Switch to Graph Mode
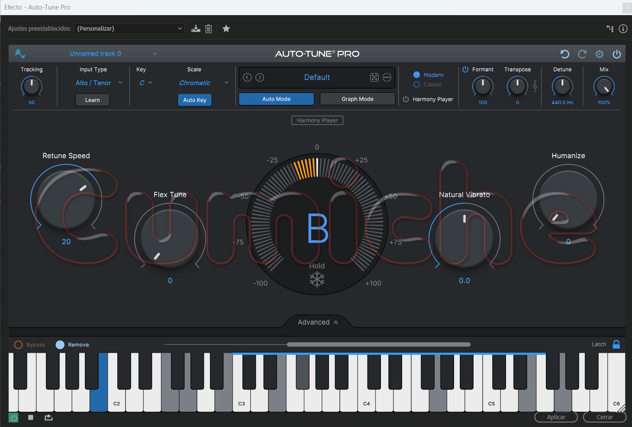 [x=358, y=99]
